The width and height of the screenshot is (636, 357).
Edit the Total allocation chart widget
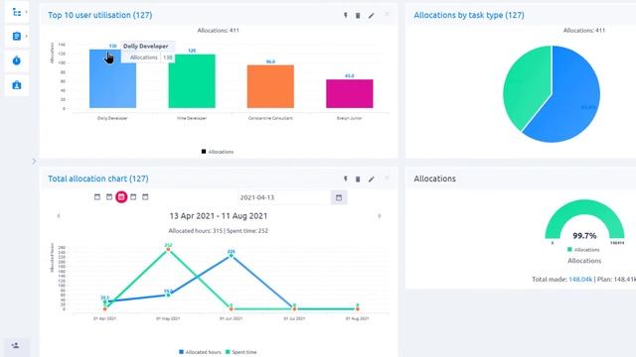(x=371, y=178)
